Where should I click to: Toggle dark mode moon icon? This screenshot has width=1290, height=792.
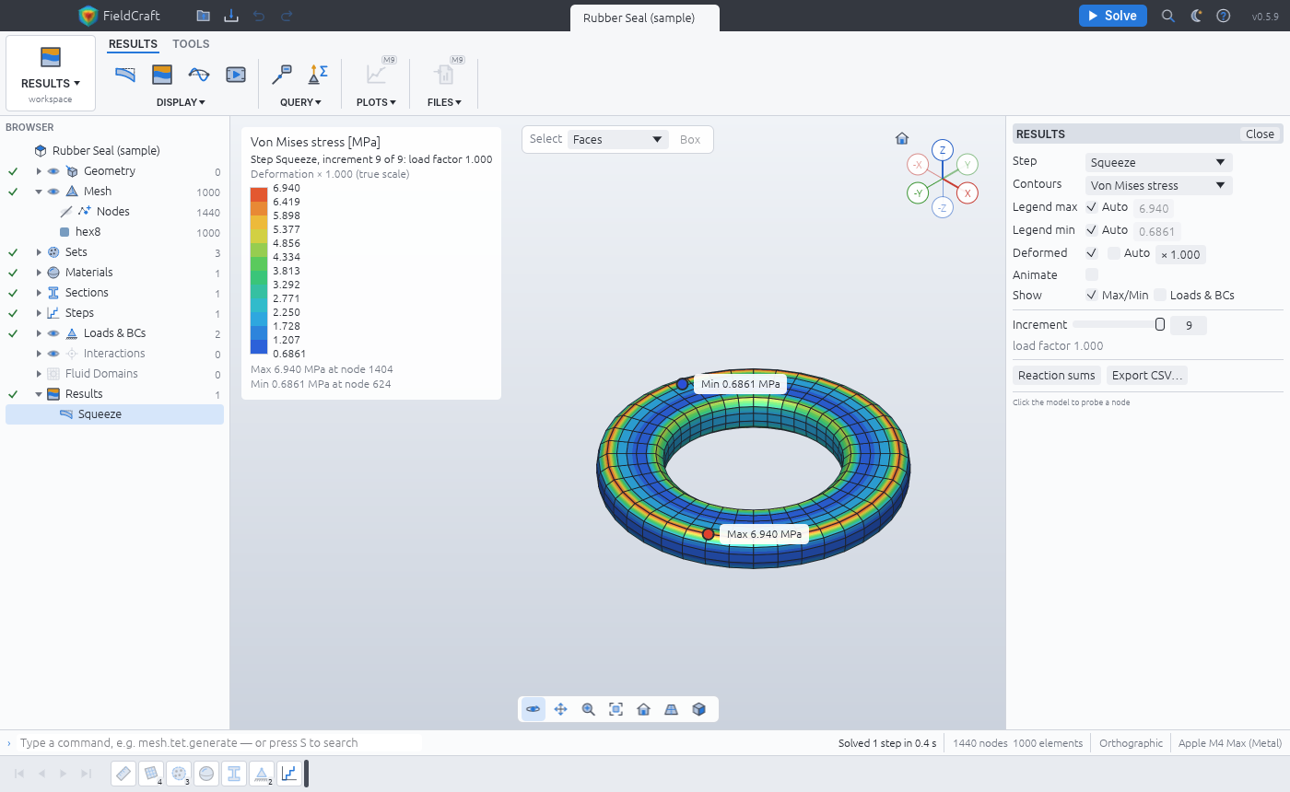(1196, 16)
